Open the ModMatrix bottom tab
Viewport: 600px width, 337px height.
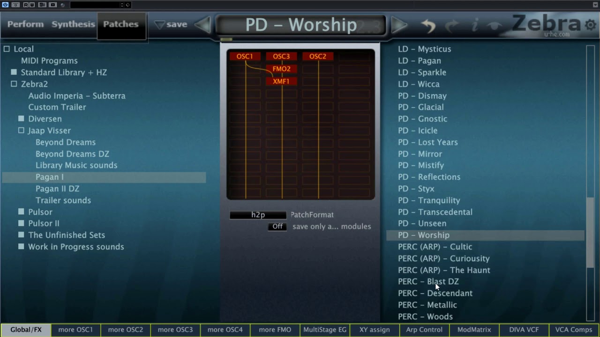[474, 330]
